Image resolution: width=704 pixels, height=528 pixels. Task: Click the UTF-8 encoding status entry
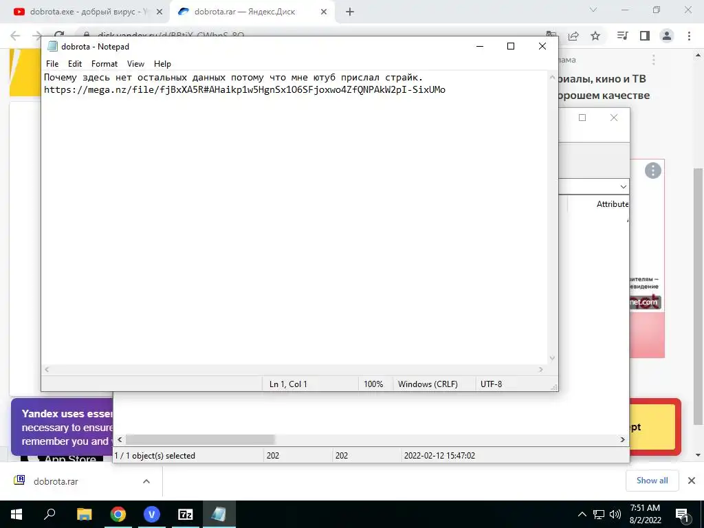(491, 384)
